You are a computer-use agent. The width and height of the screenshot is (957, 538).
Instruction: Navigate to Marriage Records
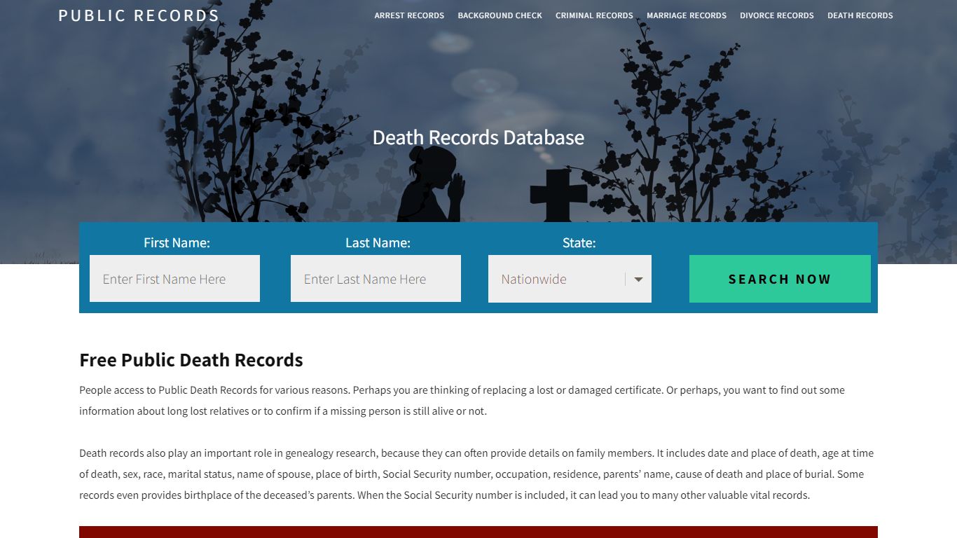pyautogui.click(x=687, y=15)
